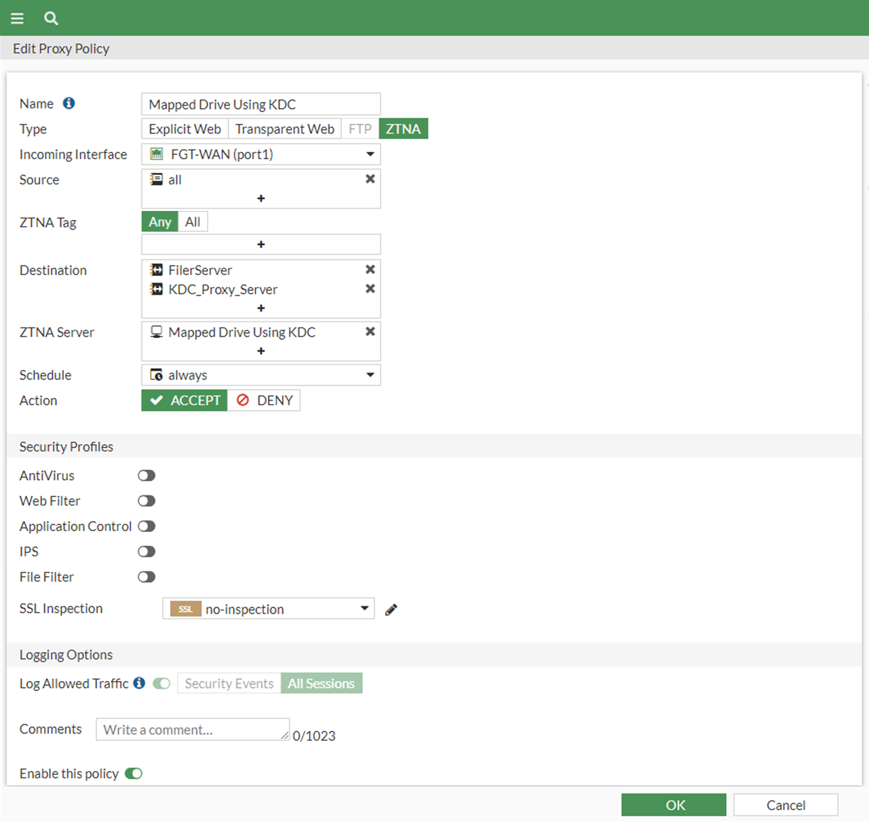Enable the AntiVirus security profile

coord(146,475)
